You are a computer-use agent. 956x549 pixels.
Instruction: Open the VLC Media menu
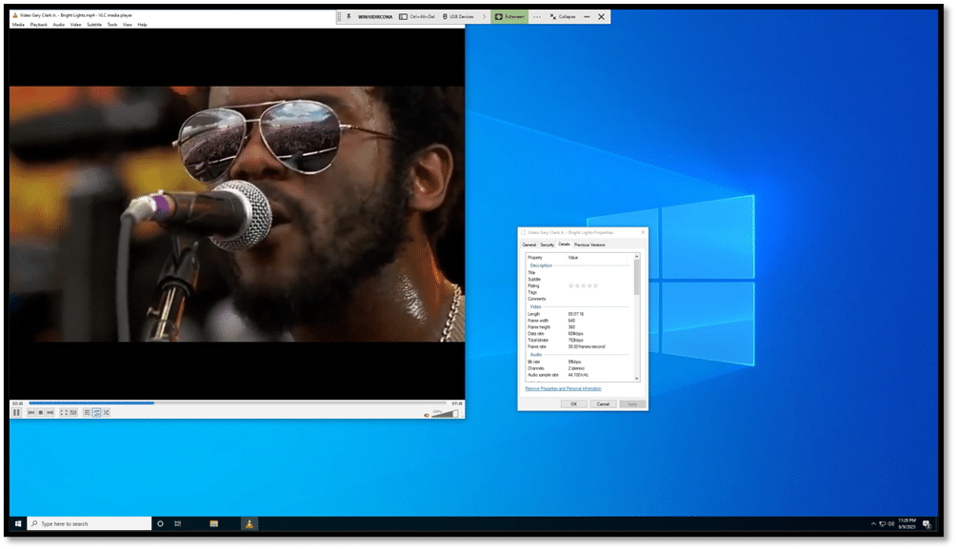(18, 25)
